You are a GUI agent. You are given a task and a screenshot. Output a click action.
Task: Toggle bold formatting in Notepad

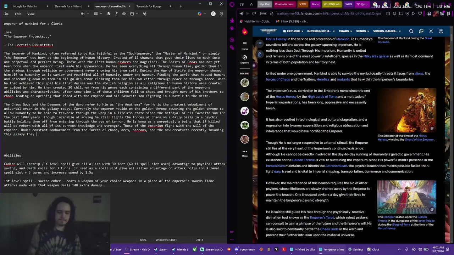109,14
